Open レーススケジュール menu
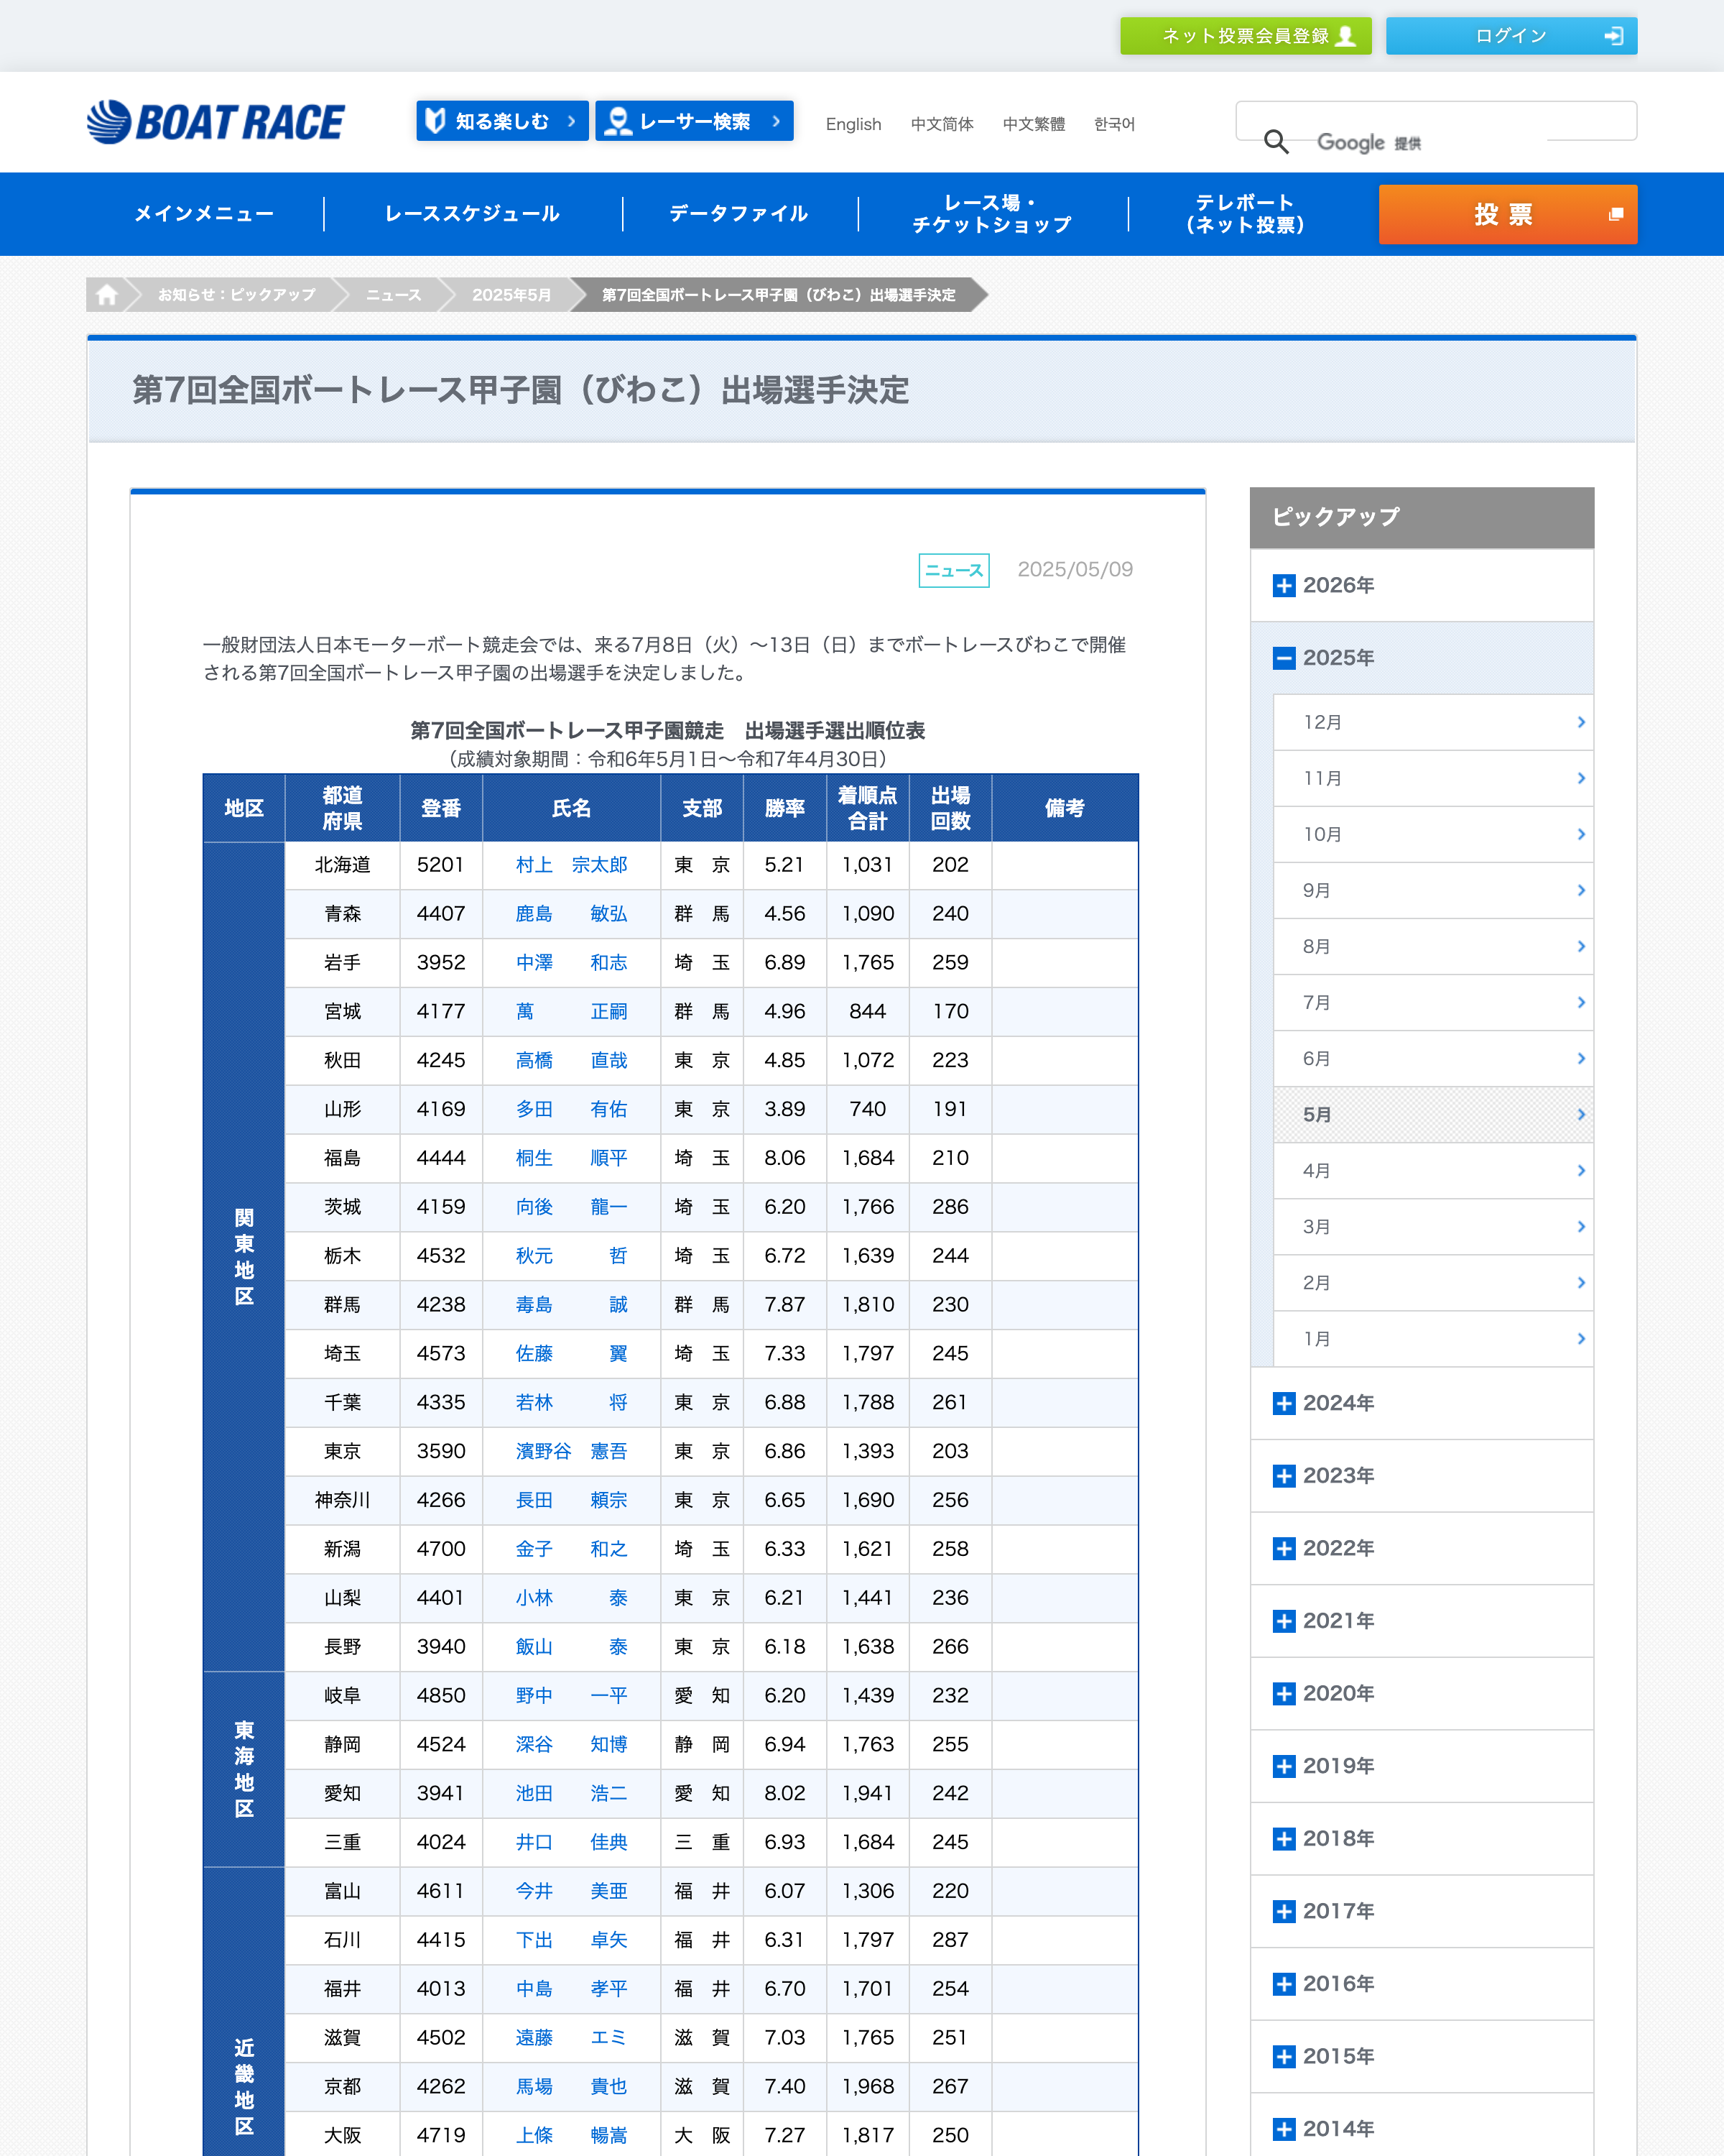This screenshot has width=1724, height=2156. pos(473,214)
